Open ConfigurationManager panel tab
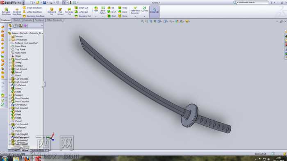 tap(20, 26)
